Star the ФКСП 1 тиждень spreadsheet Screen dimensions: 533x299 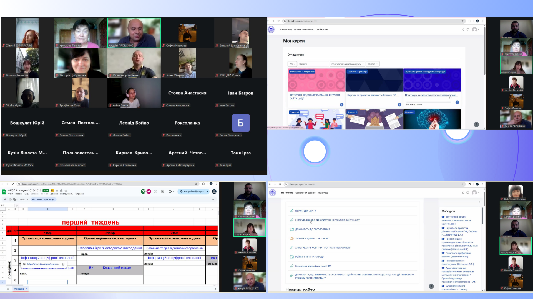[57, 190]
